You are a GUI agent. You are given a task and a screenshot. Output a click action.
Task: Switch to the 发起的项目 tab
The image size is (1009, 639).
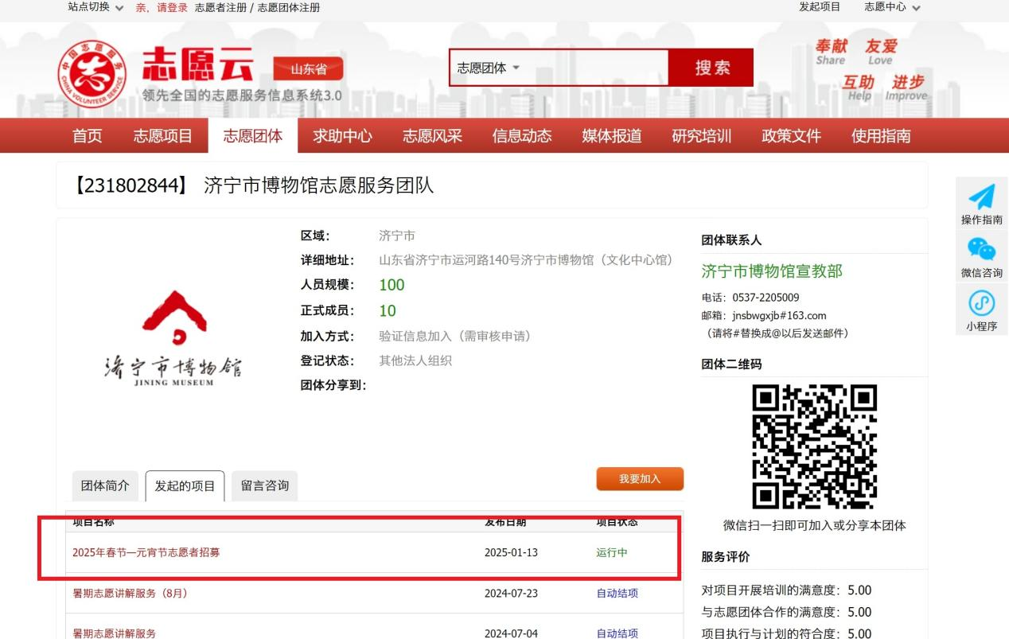tap(185, 485)
